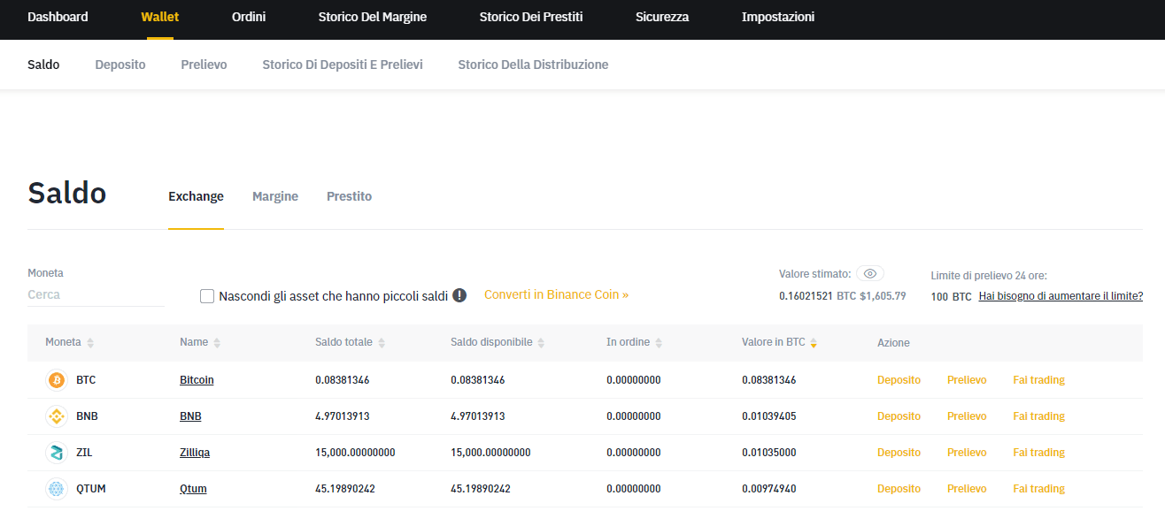Switch to the Prestito balance tab

(x=349, y=196)
